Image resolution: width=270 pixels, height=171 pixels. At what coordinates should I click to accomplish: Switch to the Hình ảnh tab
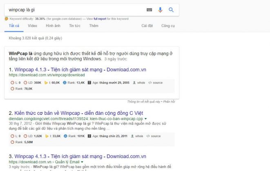click(53, 26)
